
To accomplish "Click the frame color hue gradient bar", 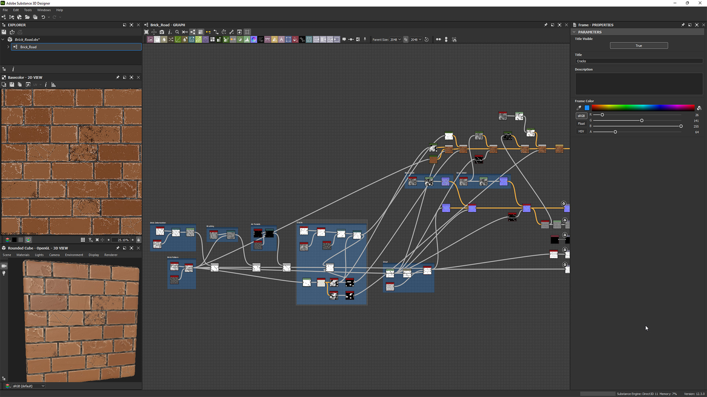I will coord(643,108).
